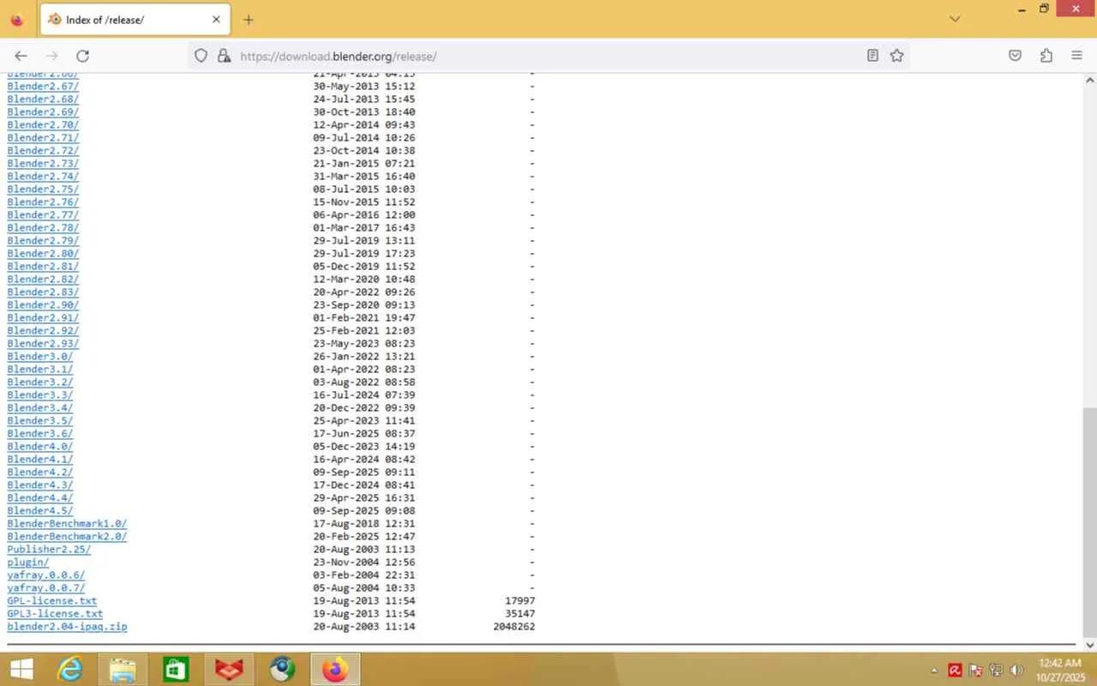Open the yafray.0.0.6/ link
This screenshot has height=686, width=1097.
point(46,575)
